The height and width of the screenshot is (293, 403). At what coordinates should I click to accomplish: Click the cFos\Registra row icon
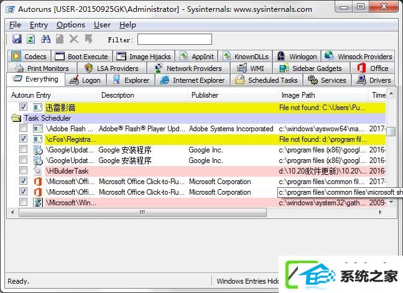(38, 139)
